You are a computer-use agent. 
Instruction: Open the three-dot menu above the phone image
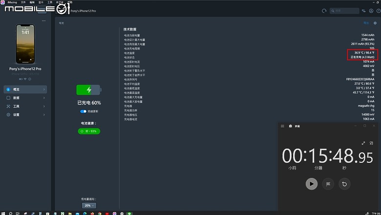44,21
